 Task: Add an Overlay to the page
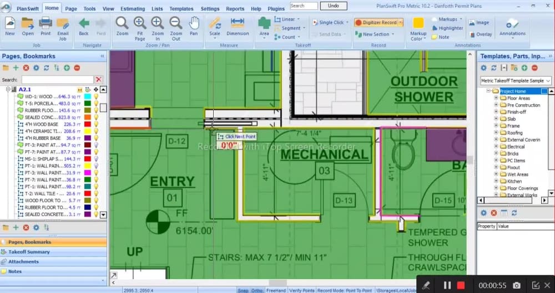480,34
